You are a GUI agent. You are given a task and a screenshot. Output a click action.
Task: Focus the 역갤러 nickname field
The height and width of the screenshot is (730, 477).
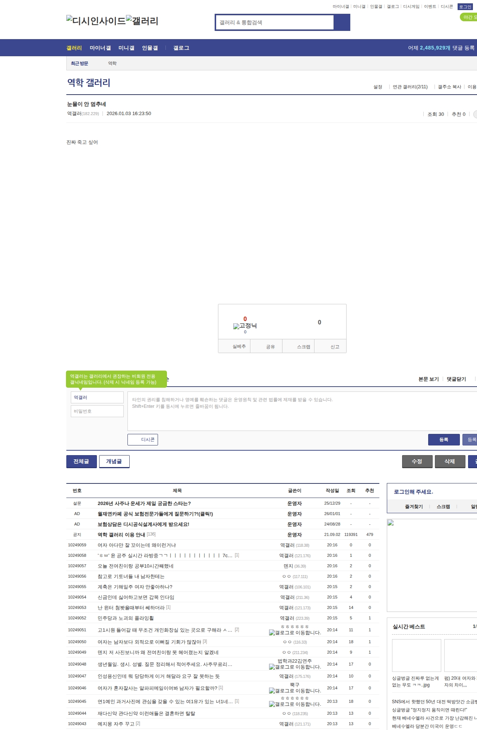pyautogui.click(x=97, y=397)
